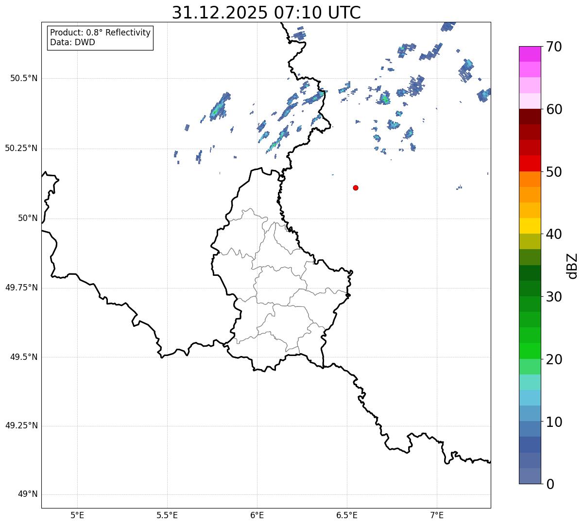This screenshot has width=584, height=525.
Task: Click the yellow colorbar segment above 40
Action: click(x=530, y=226)
